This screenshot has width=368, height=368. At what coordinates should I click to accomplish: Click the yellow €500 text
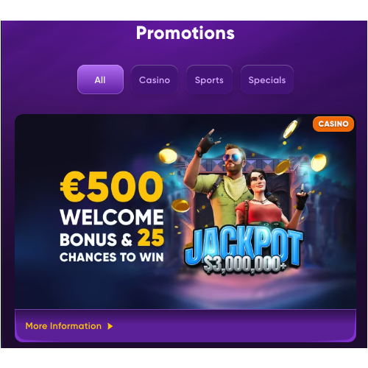tap(112, 186)
